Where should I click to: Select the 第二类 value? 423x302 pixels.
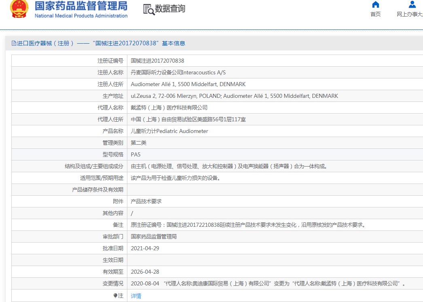click(139, 143)
